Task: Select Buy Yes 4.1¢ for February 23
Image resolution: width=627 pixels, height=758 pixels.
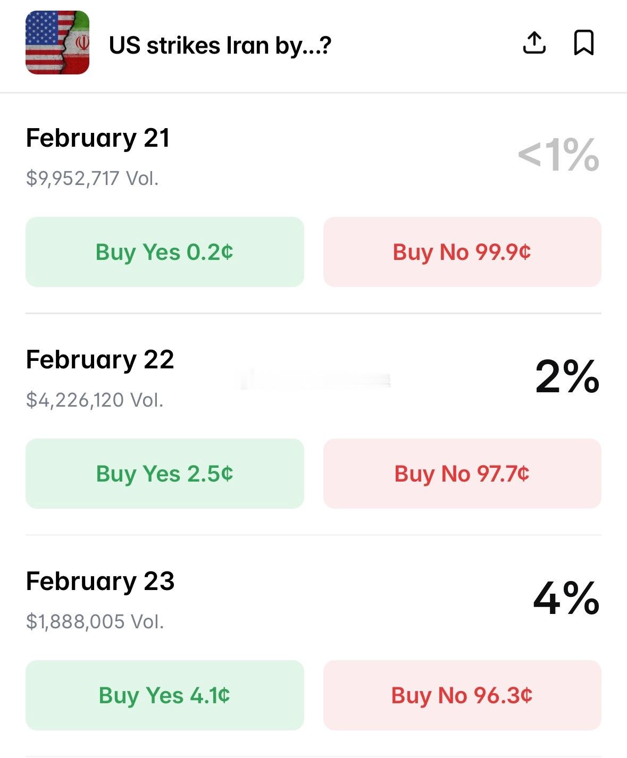Action: click(x=165, y=695)
